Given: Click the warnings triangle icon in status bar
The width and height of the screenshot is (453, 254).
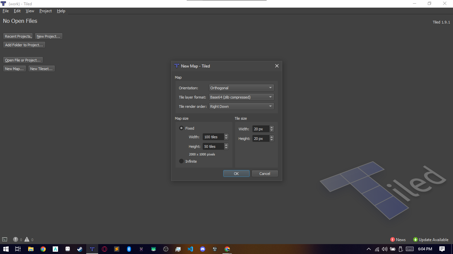Looking at the screenshot, I should (x=27, y=239).
